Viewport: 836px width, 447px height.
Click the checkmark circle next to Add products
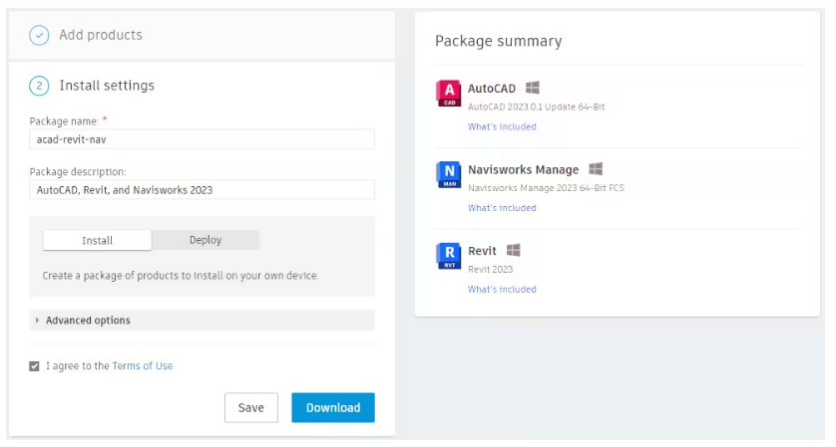(x=39, y=35)
